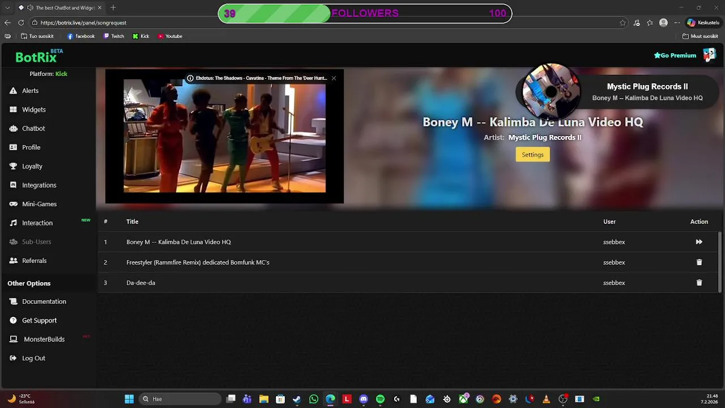The image size is (725, 408).
Task: Click Log Out in the sidebar
Action: coord(27,358)
